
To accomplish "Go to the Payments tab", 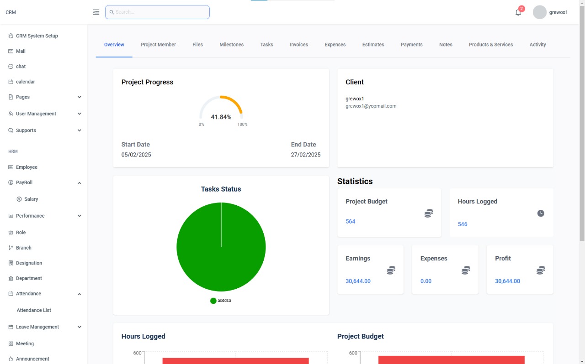I will pyautogui.click(x=412, y=45).
